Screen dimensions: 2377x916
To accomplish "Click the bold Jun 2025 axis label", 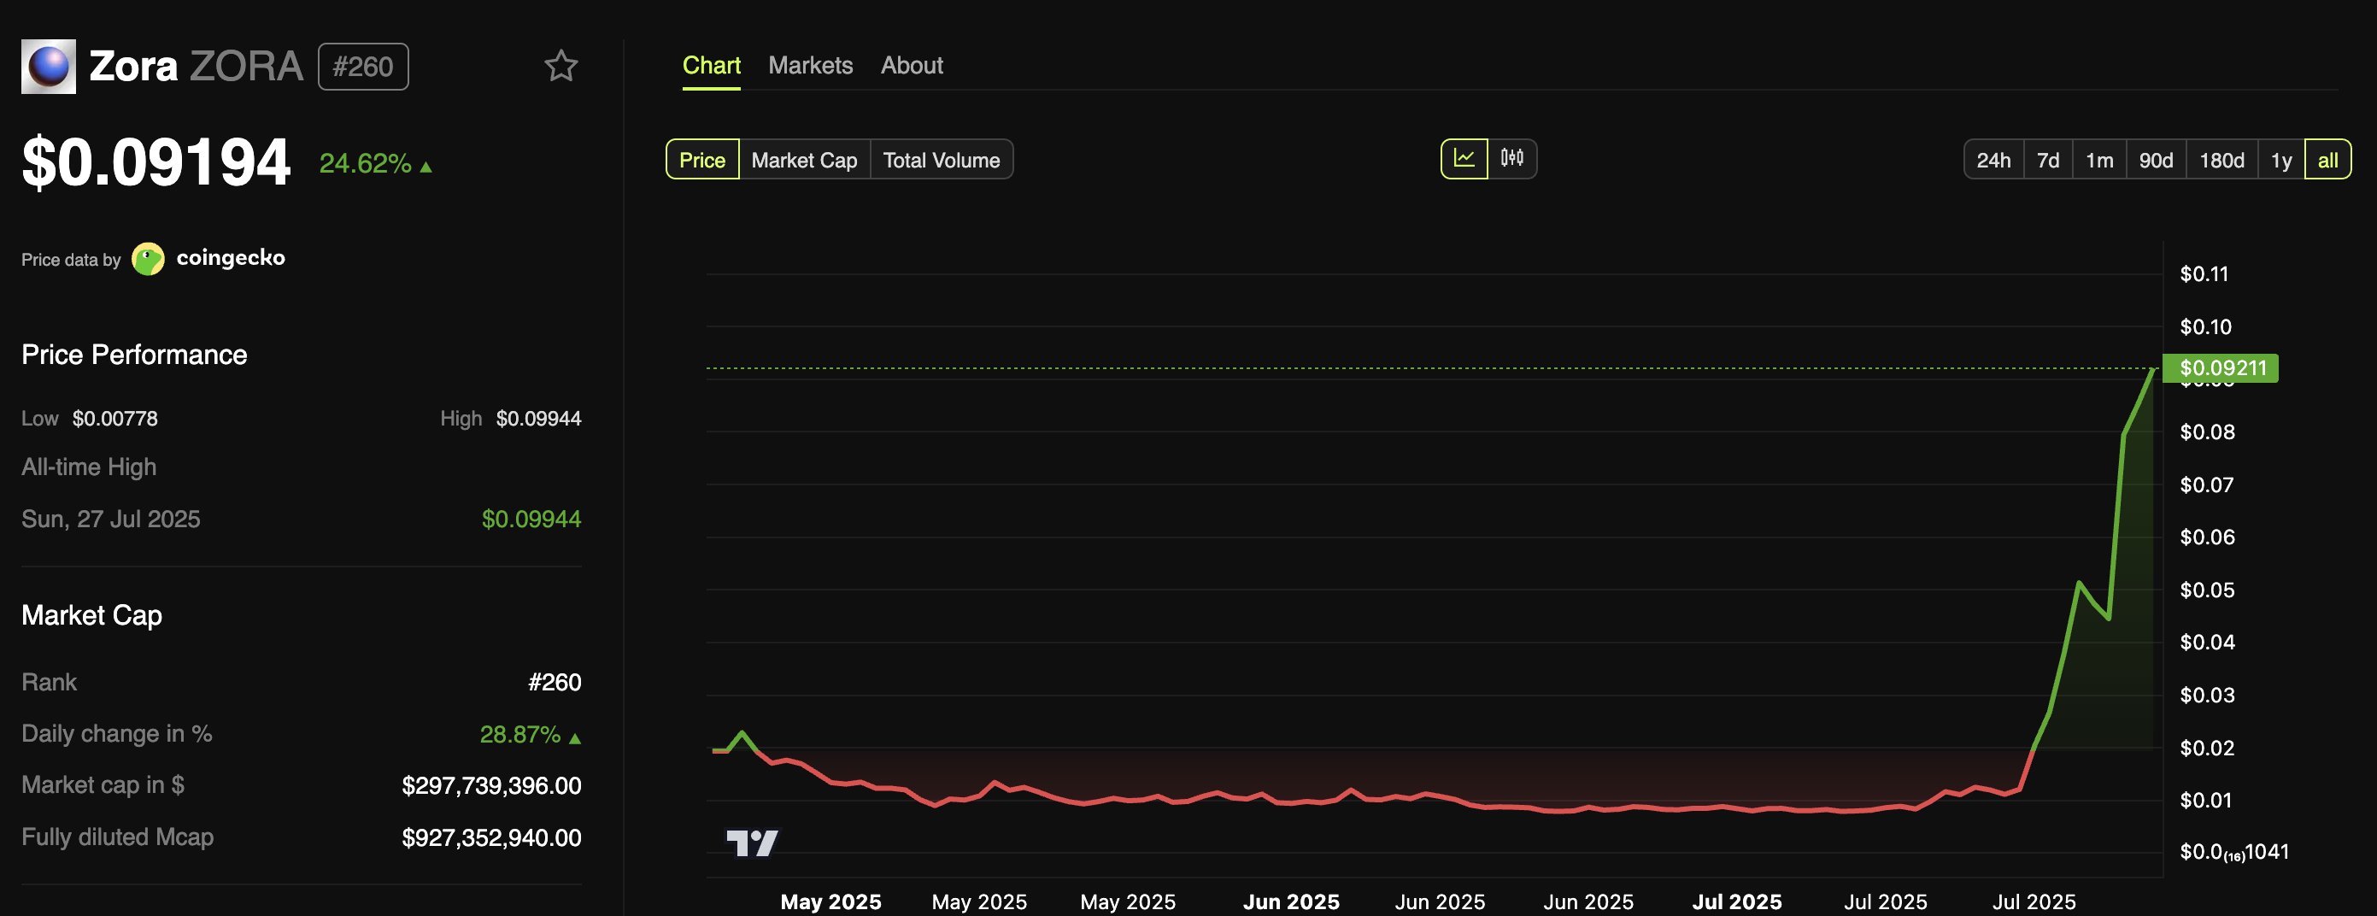I will tap(1291, 901).
